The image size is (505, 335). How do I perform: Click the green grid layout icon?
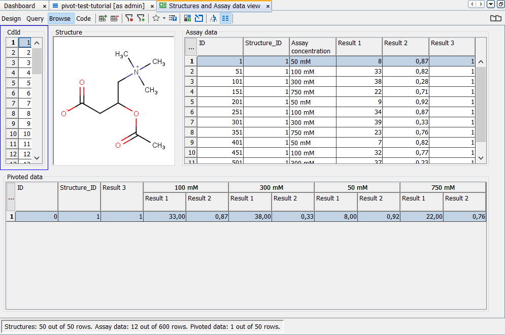187,18
